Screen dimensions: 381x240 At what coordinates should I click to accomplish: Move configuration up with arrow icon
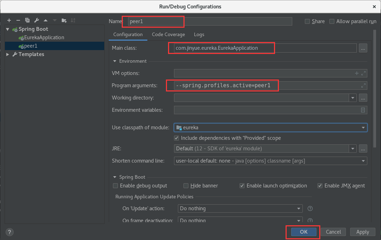coord(46,20)
